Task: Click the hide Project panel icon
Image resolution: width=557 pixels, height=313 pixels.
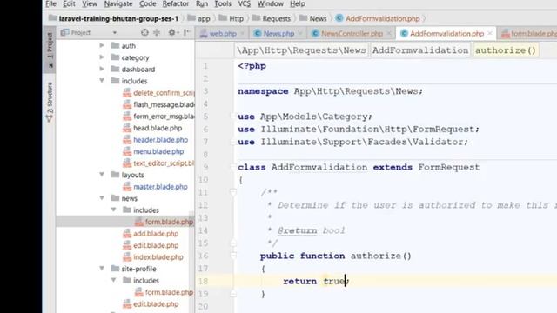Action: click(x=186, y=33)
